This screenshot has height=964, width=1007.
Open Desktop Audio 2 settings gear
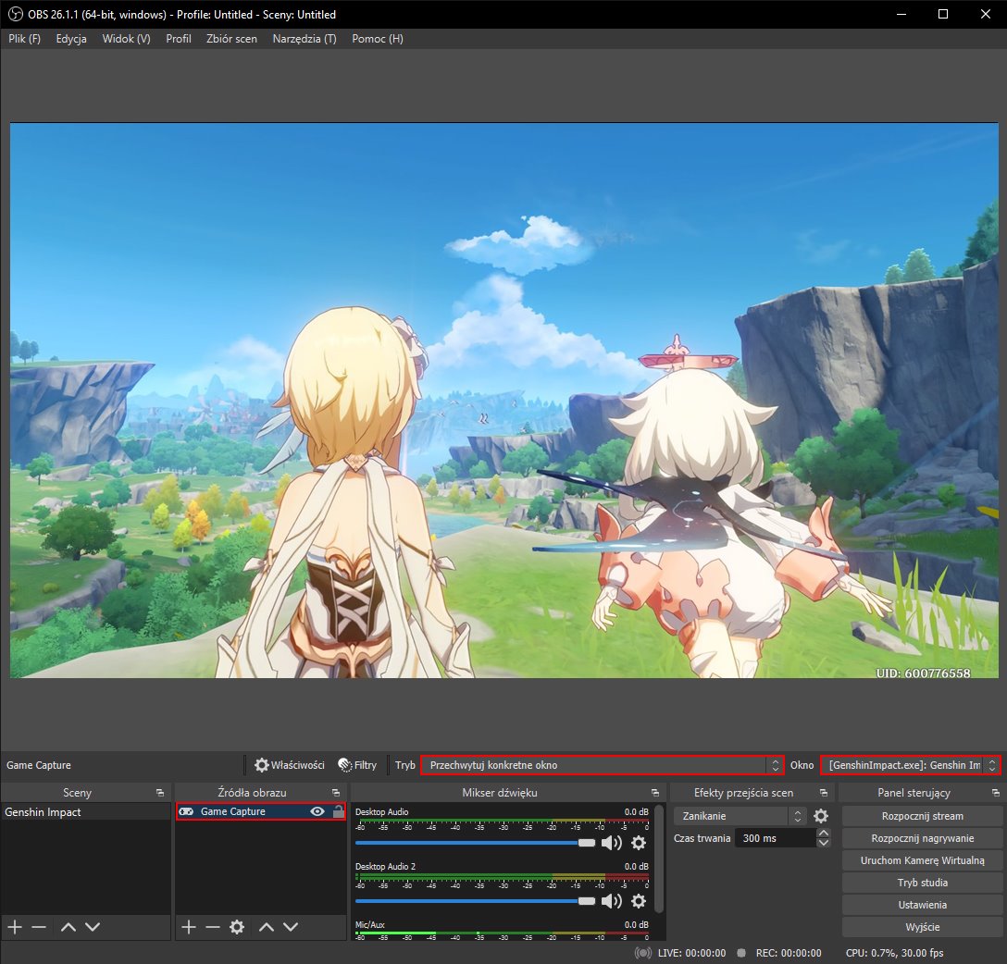point(639,901)
